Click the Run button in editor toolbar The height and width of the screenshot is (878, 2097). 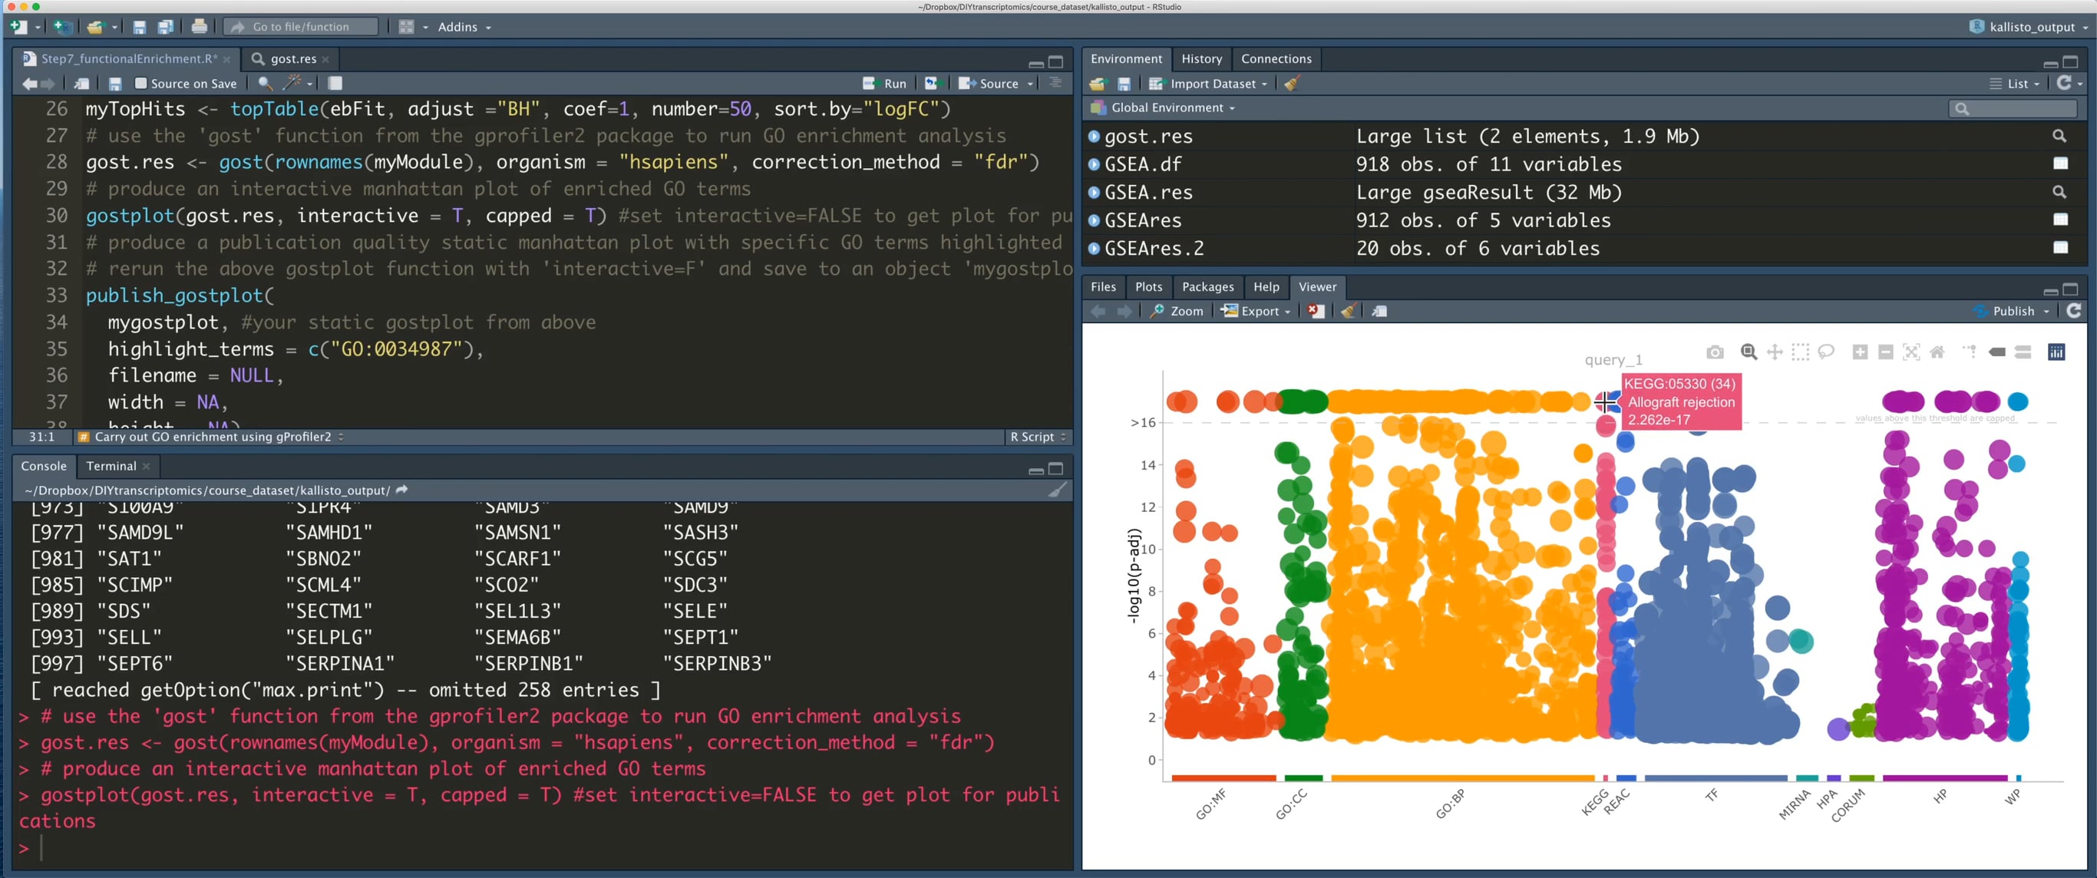(884, 83)
